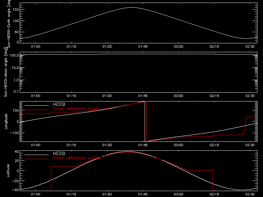Click 02:30 time label of Latitude plot

tap(250, 194)
